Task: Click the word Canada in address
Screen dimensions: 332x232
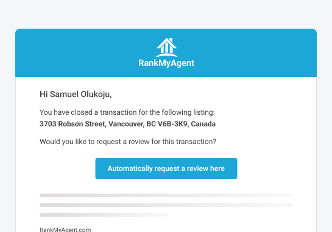Action: pyautogui.click(x=203, y=124)
